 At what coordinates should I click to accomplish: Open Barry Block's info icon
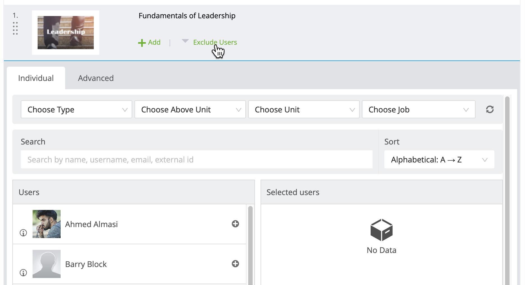click(x=23, y=273)
